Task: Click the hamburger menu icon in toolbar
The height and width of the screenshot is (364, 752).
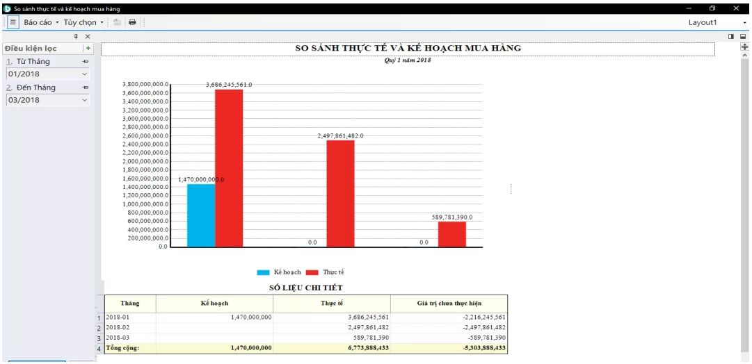Action: click(13, 22)
